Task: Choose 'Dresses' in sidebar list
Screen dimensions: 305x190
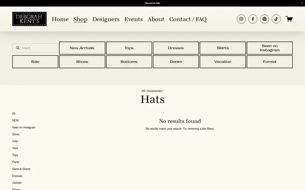Action: [x=17, y=176]
